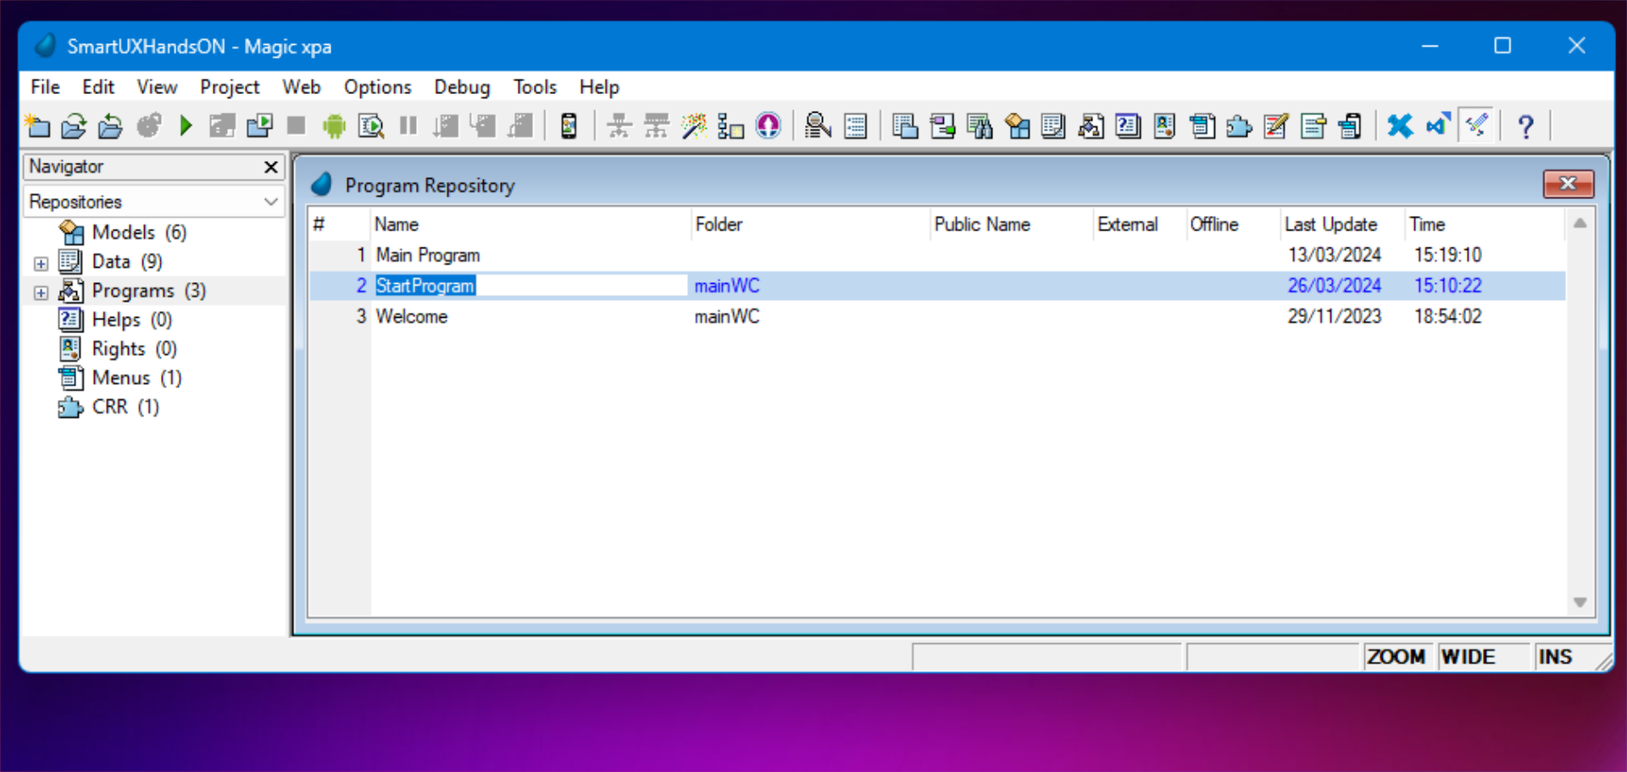Select Models in the Navigator tree
Image resolution: width=1627 pixels, height=772 pixels.
coord(124,232)
